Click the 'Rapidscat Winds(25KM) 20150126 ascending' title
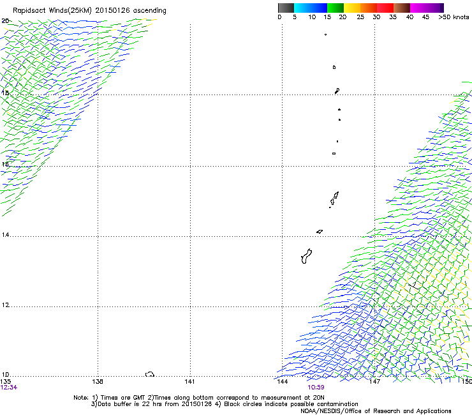 click(89, 11)
